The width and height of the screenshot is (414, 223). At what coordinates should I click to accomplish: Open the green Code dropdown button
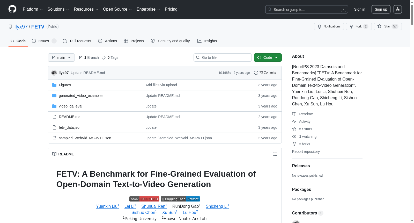pos(268,57)
